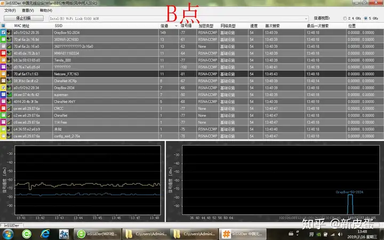Open the 帮助(H) menu

click(x=46, y=11)
